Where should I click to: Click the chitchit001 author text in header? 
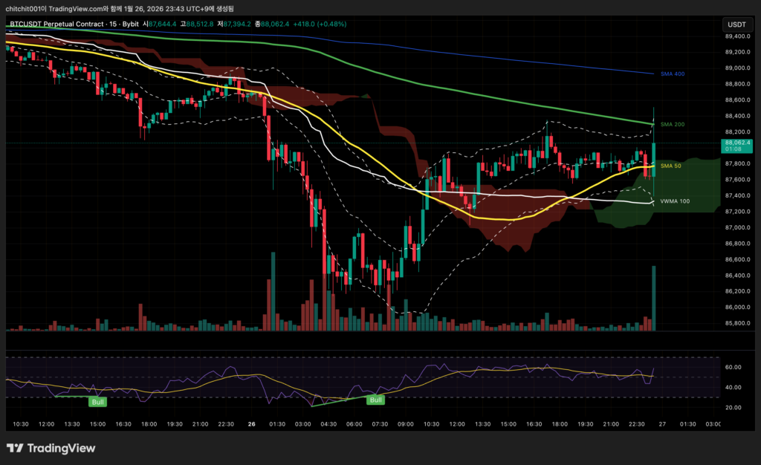(x=27, y=9)
